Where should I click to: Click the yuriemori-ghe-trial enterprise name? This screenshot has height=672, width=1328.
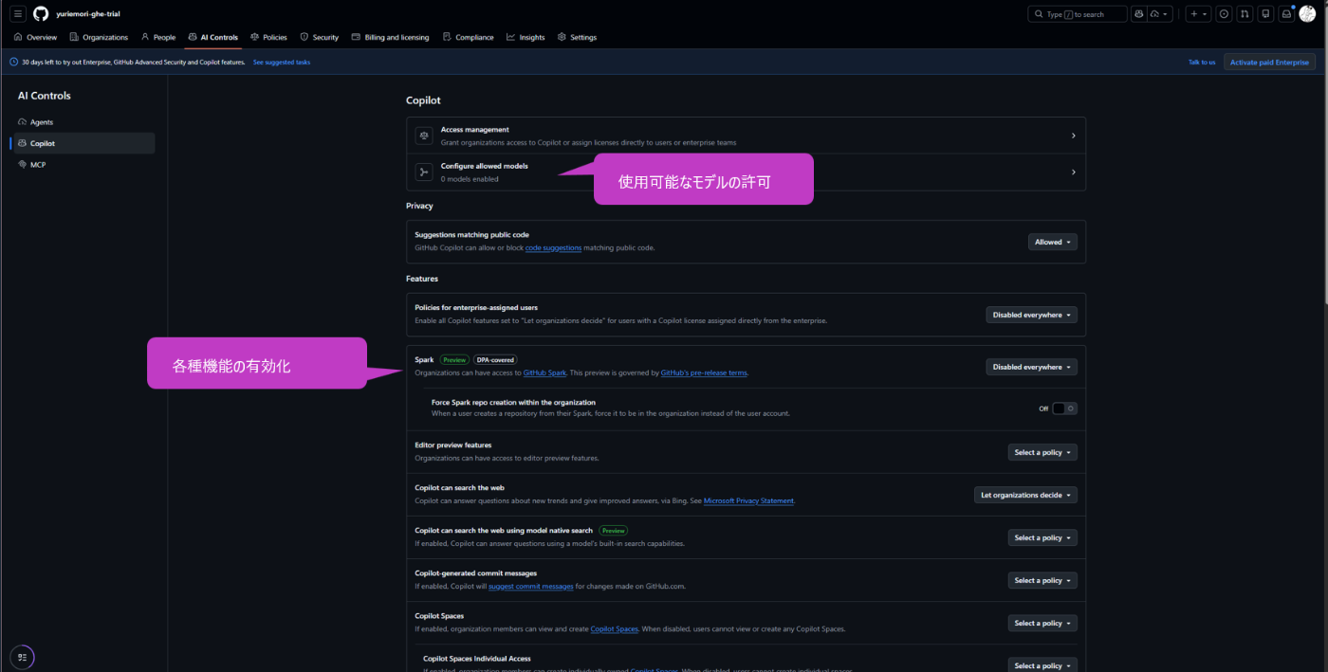[88, 14]
